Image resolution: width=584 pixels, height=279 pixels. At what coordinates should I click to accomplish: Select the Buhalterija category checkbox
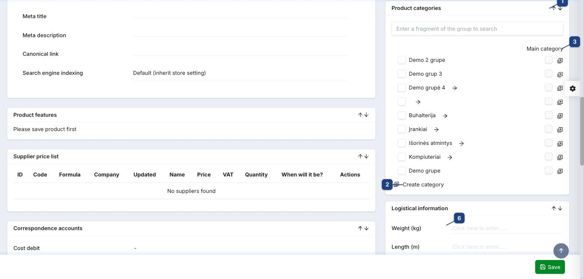click(402, 115)
